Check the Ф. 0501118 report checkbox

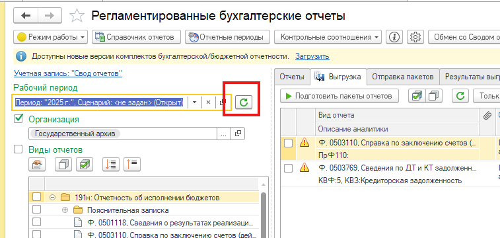click(37, 222)
